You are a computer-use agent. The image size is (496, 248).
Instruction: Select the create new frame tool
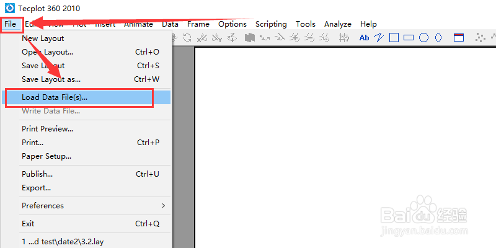coord(459,38)
